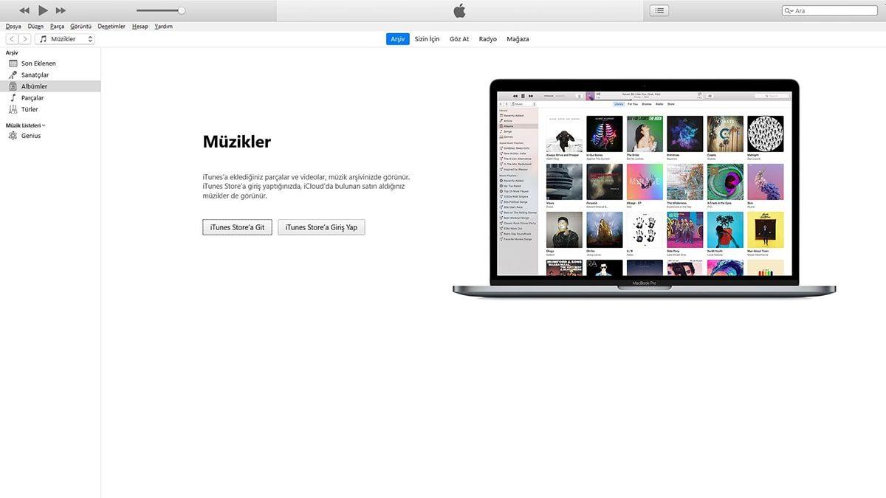The image size is (886, 498).
Task: Switch to the Radyo tab
Action: [487, 39]
